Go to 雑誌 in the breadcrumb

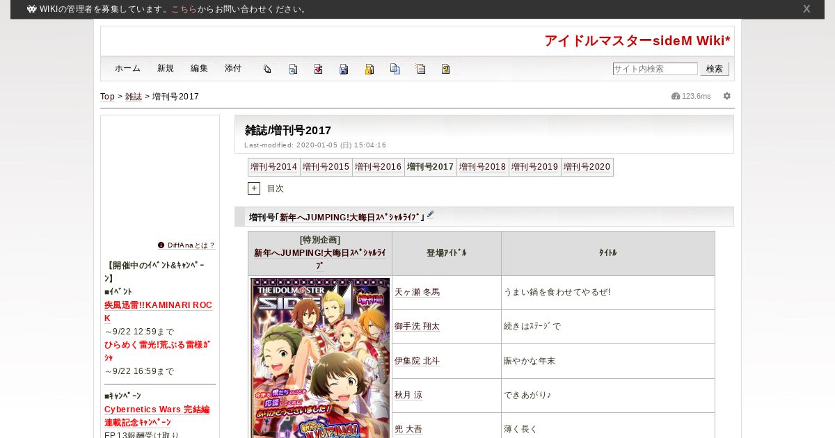click(134, 97)
